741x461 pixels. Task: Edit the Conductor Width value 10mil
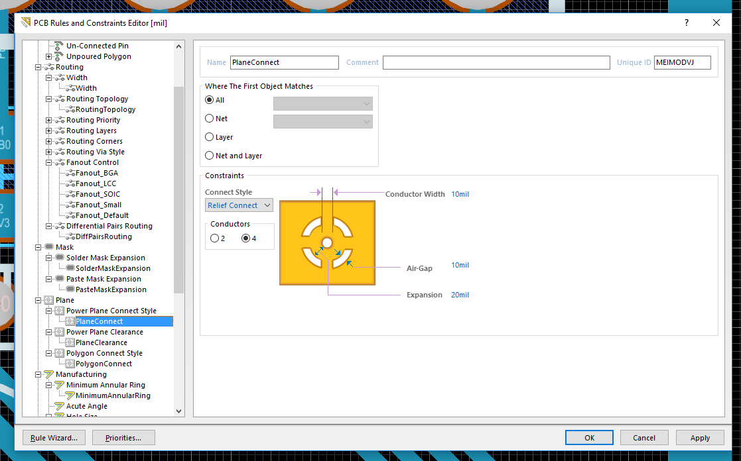(460, 194)
